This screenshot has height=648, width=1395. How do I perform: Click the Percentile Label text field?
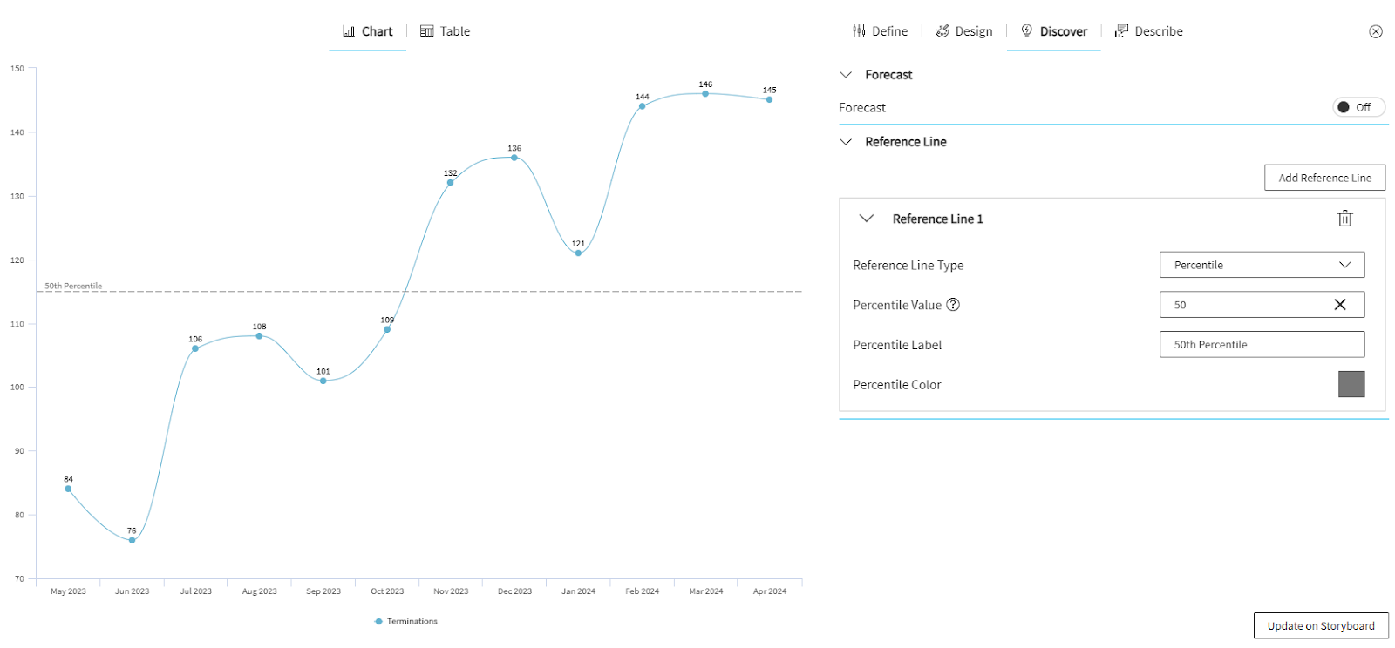1262,345
